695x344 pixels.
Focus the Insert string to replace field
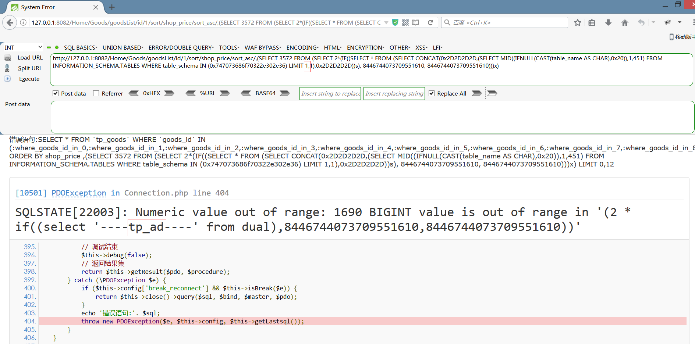pos(330,93)
